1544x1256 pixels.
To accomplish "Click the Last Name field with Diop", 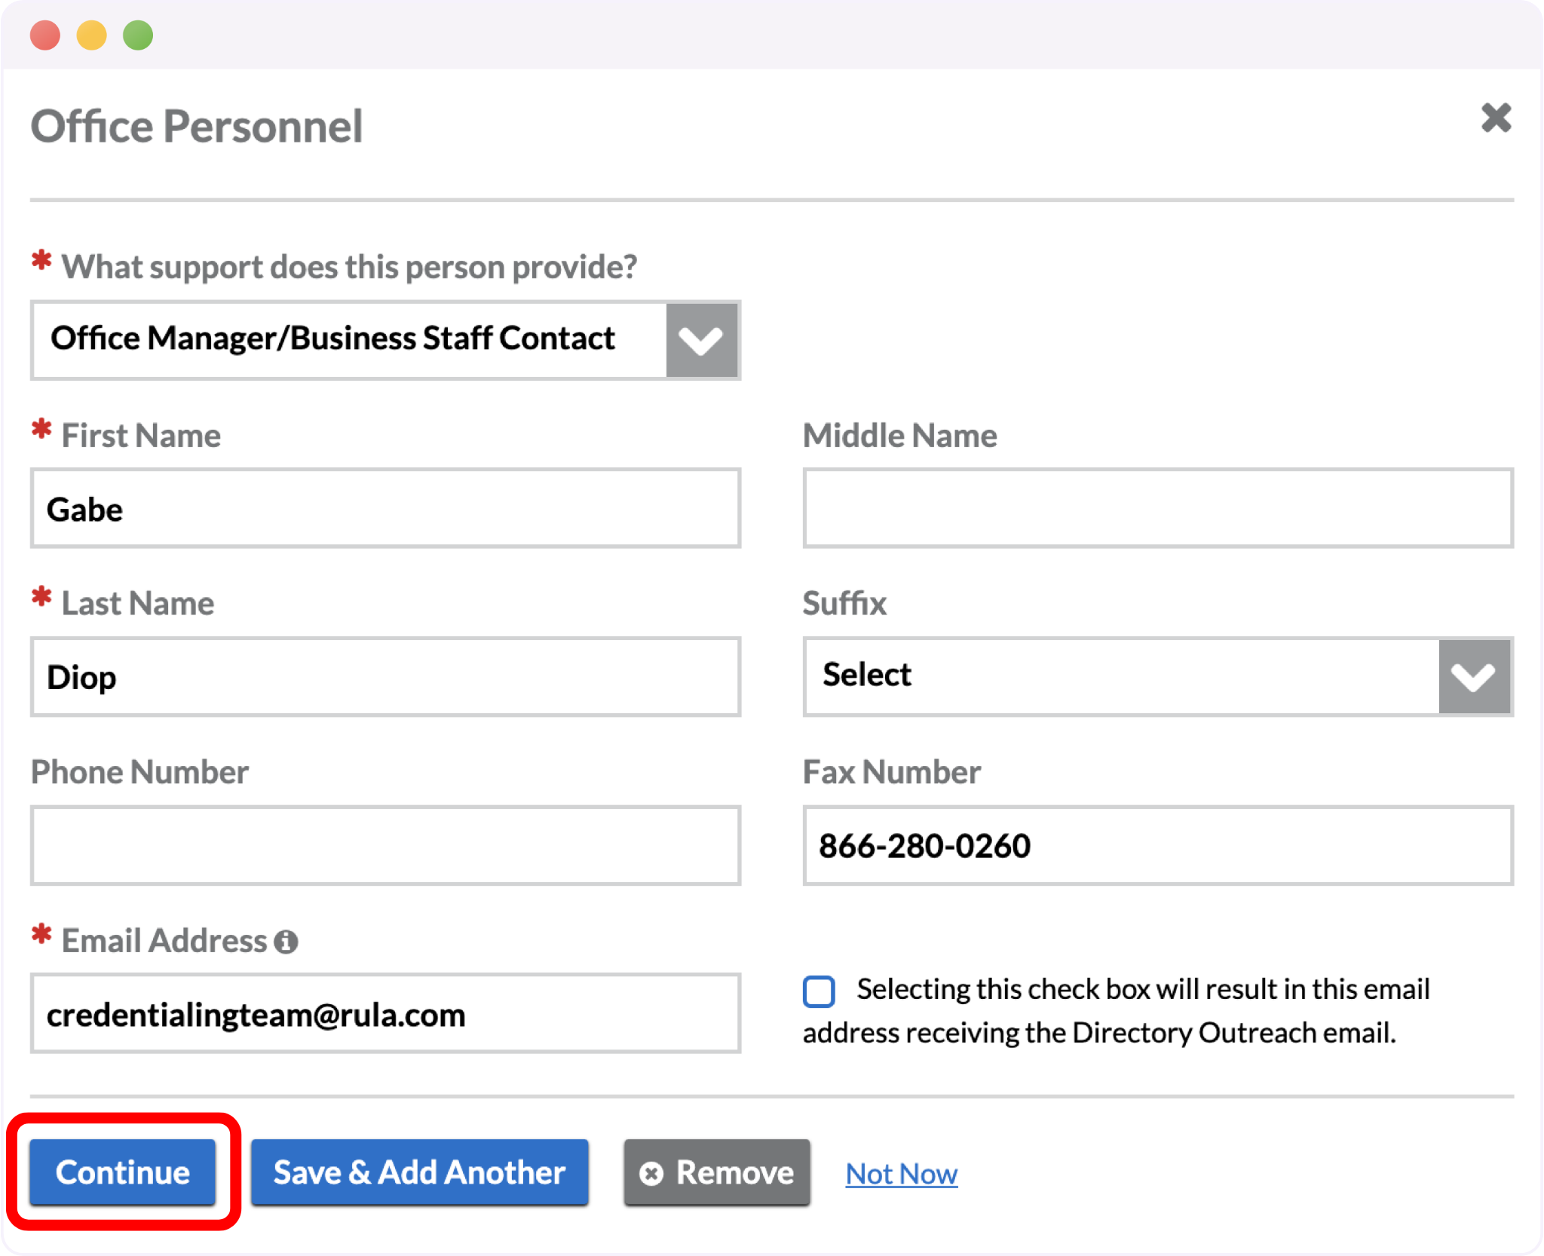I will 385,677.
